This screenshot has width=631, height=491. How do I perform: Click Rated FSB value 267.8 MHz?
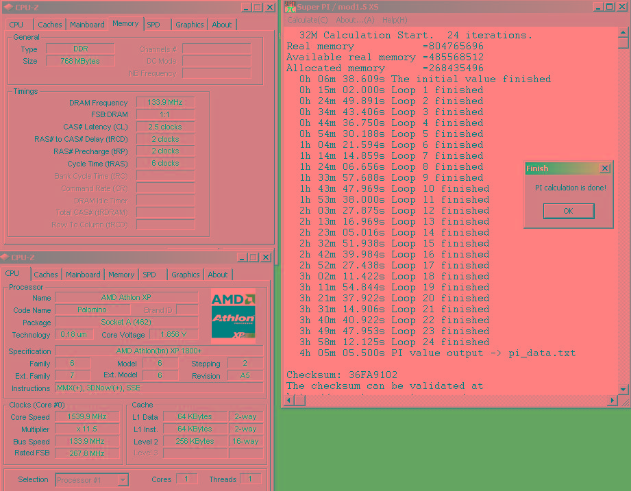point(87,453)
